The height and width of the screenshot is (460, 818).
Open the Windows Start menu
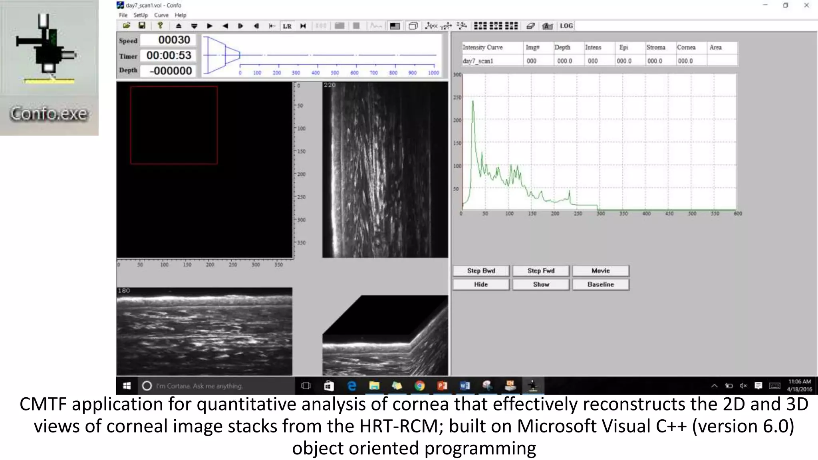127,386
